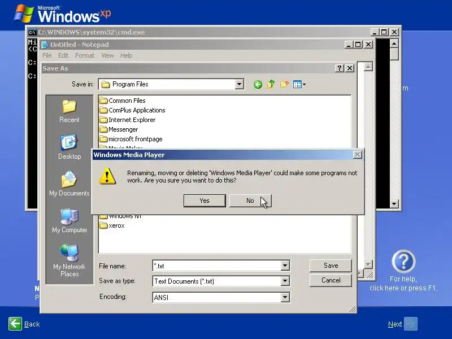Expand the Save as type dropdown

285,281
